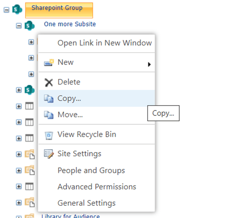Click the Sharepoint Group site icon

pyautogui.click(x=17, y=9)
